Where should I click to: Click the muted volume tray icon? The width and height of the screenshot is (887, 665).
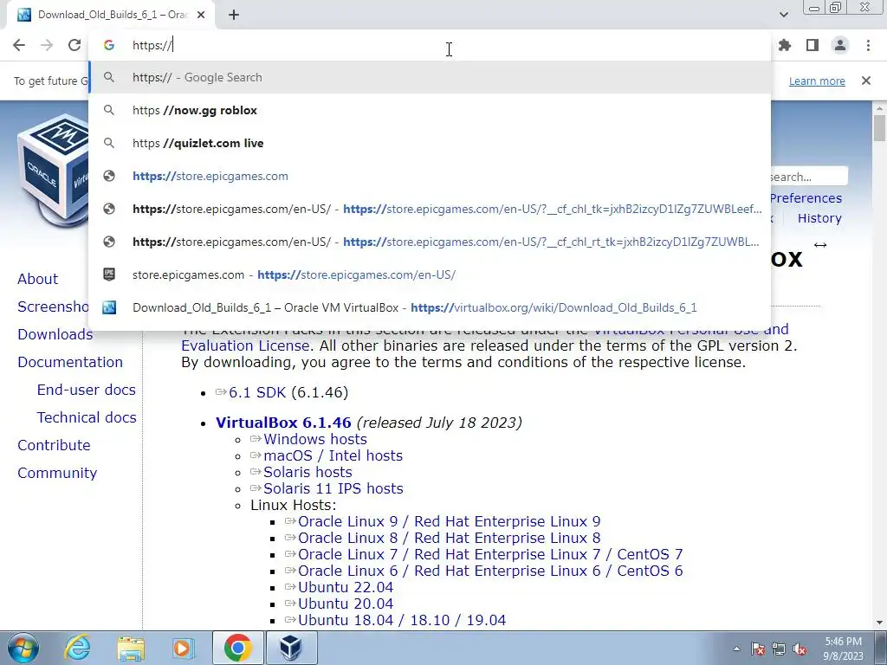point(800,649)
